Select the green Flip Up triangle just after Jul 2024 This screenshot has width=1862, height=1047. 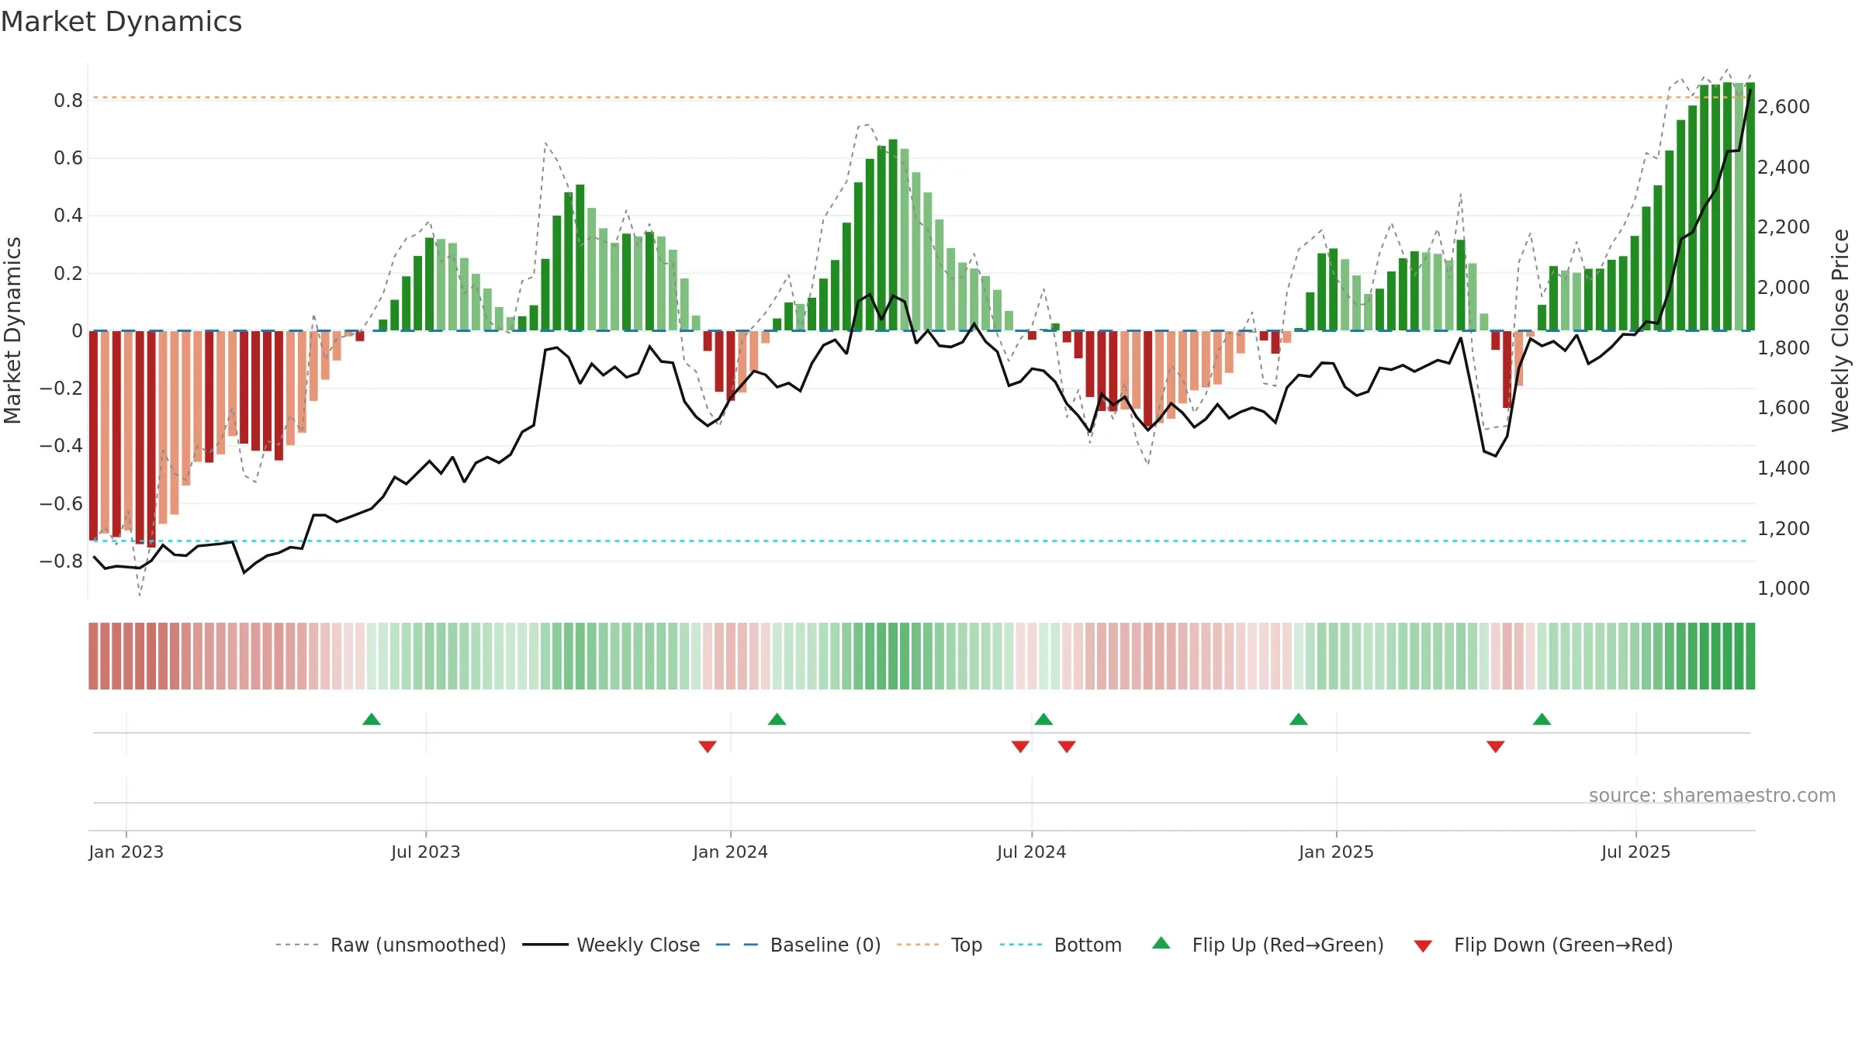(x=1043, y=719)
